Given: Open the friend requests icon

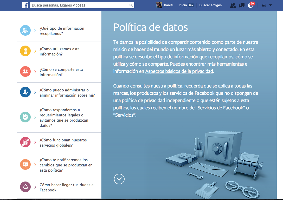Looking at the screenshot, I should [x=233, y=5].
